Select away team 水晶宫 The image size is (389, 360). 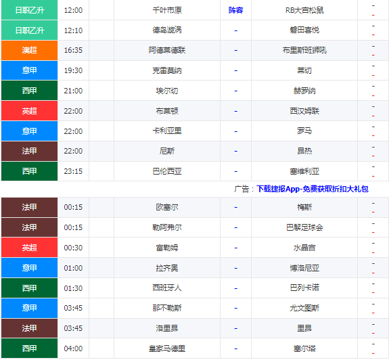click(304, 248)
